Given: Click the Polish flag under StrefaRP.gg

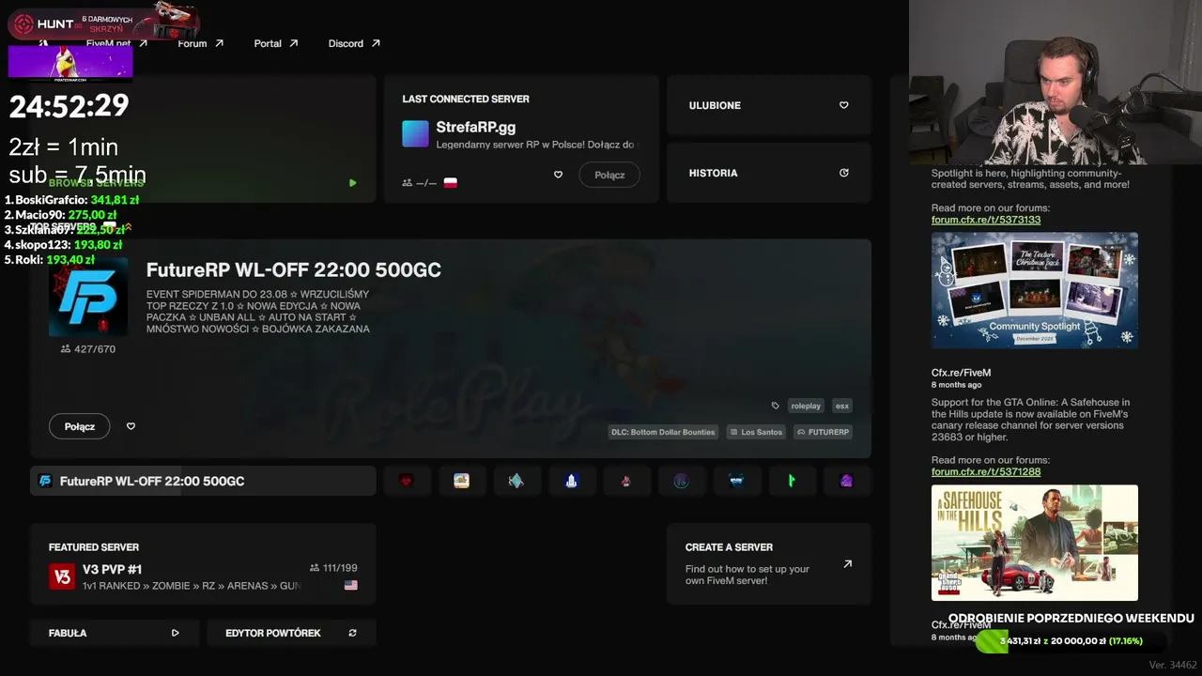Looking at the screenshot, I should [x=451, y=183].
